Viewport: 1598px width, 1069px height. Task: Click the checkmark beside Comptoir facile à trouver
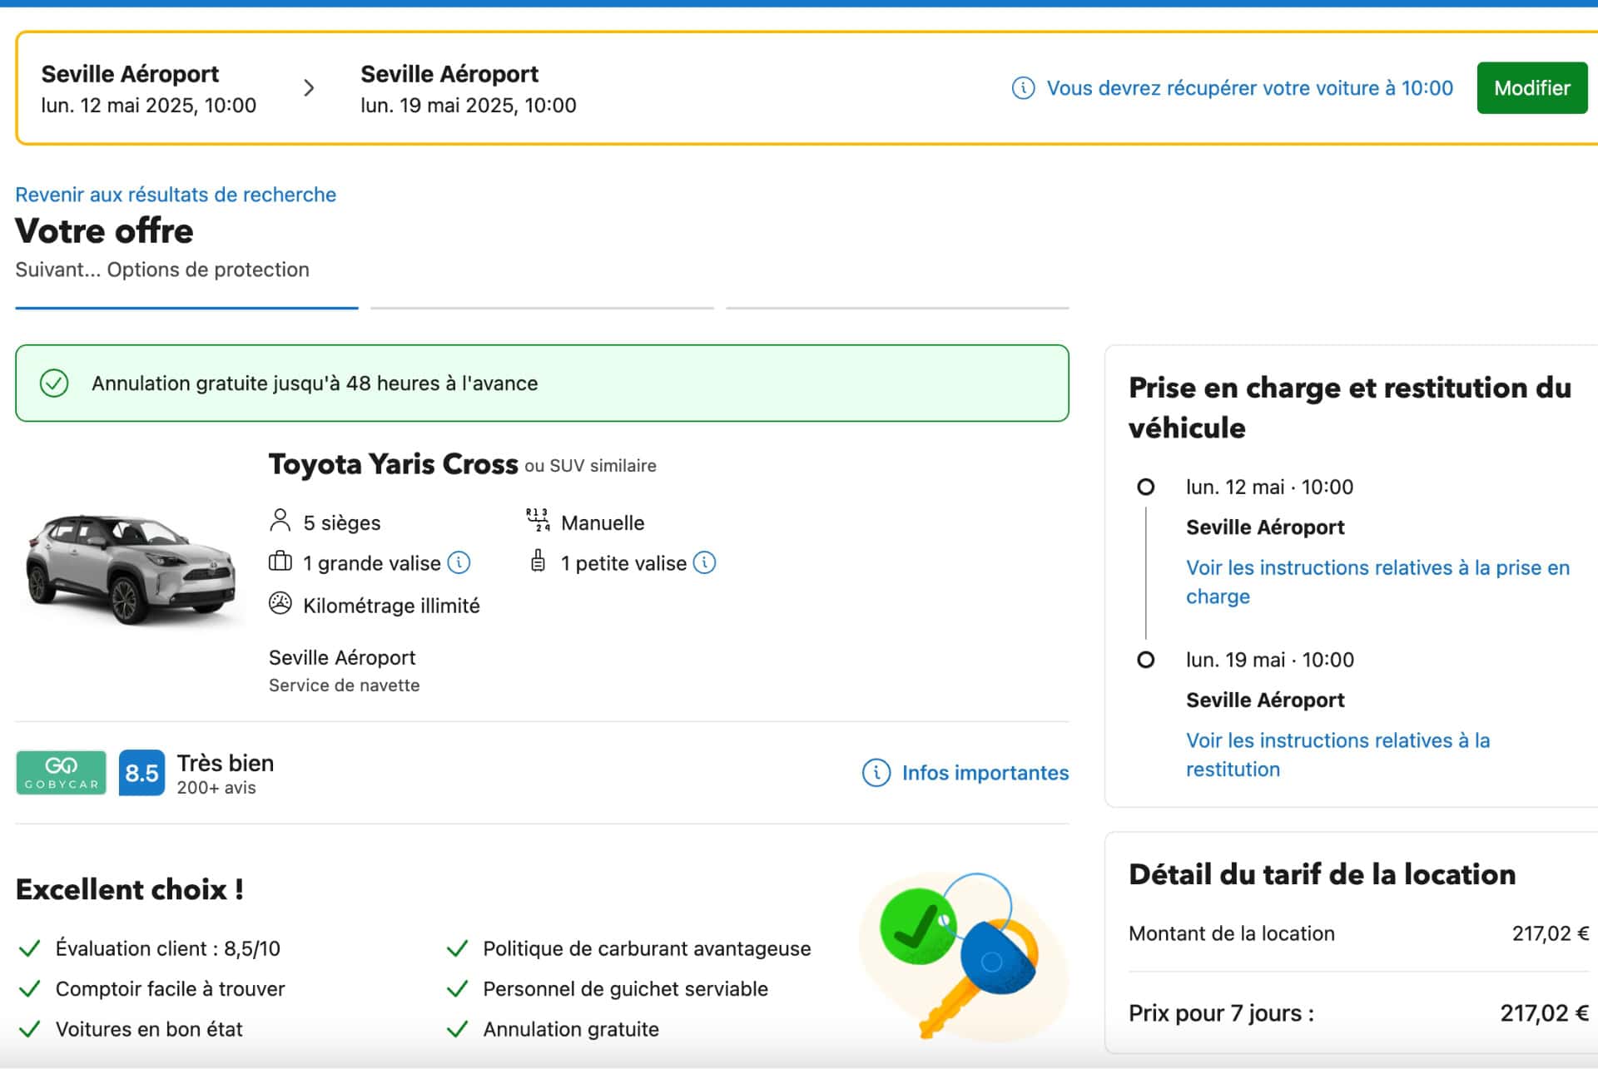tap(30, 989)
